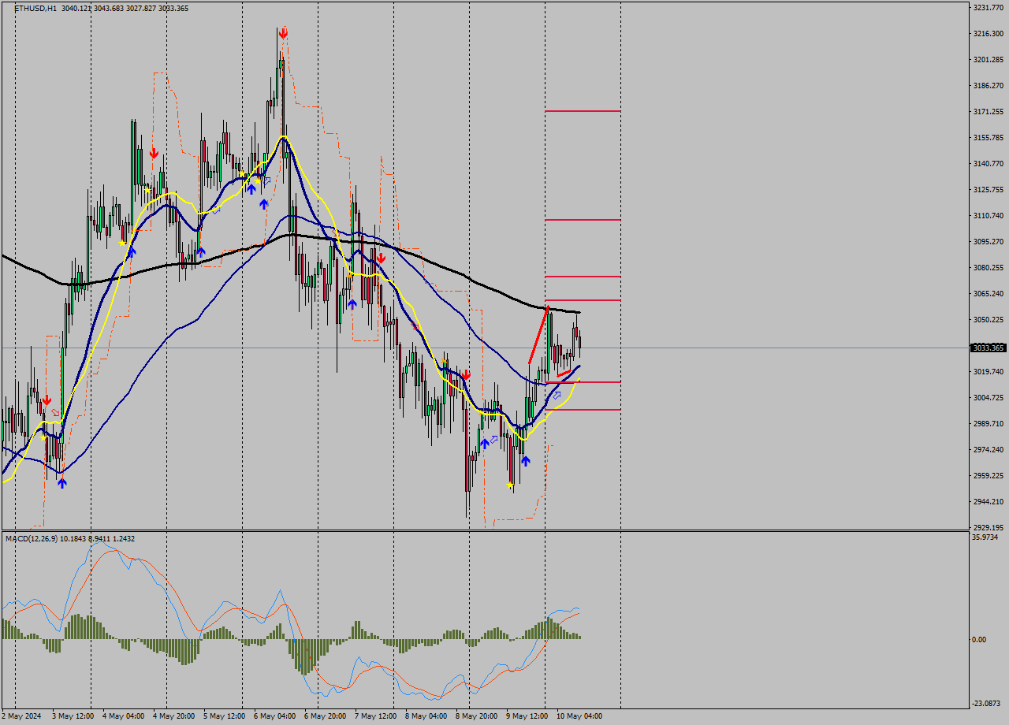Click the 6 May 20:00 time label
1009x725 pixels.
point(326,716)
